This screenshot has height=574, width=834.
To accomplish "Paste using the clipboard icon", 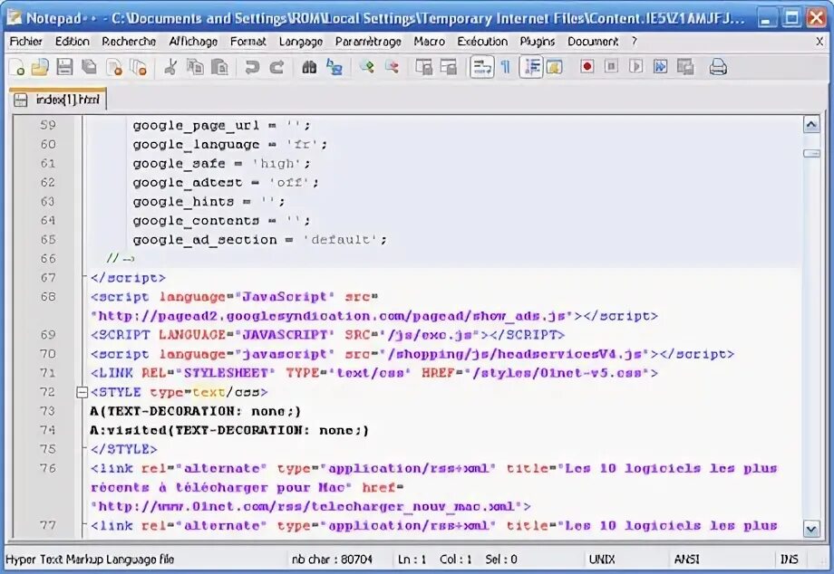I will tap(219, 67).
